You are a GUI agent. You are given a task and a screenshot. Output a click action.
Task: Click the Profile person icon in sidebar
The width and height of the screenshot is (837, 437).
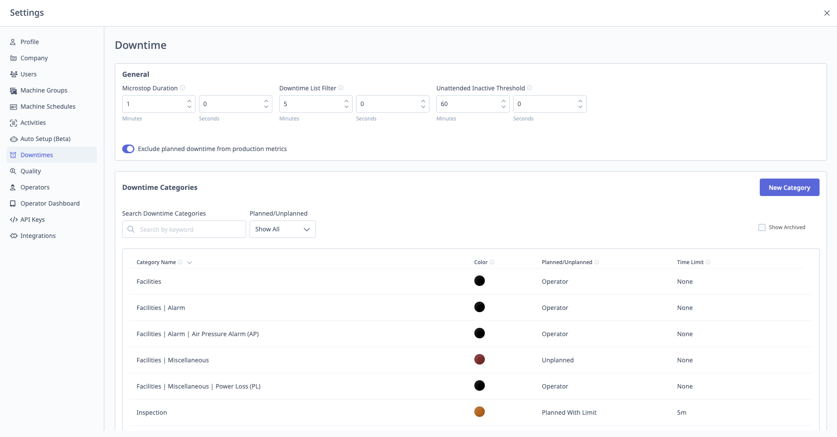tap(13, 42)
